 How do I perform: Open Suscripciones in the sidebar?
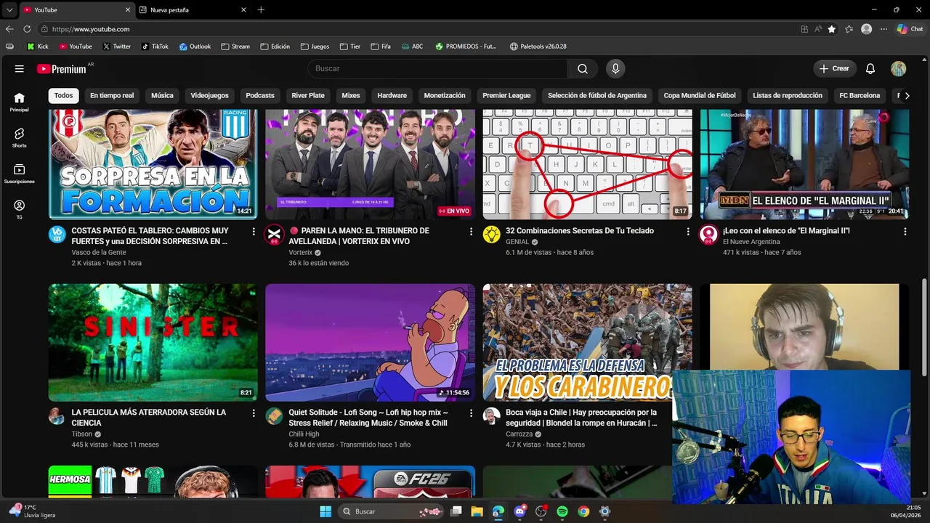pos(20,173)
